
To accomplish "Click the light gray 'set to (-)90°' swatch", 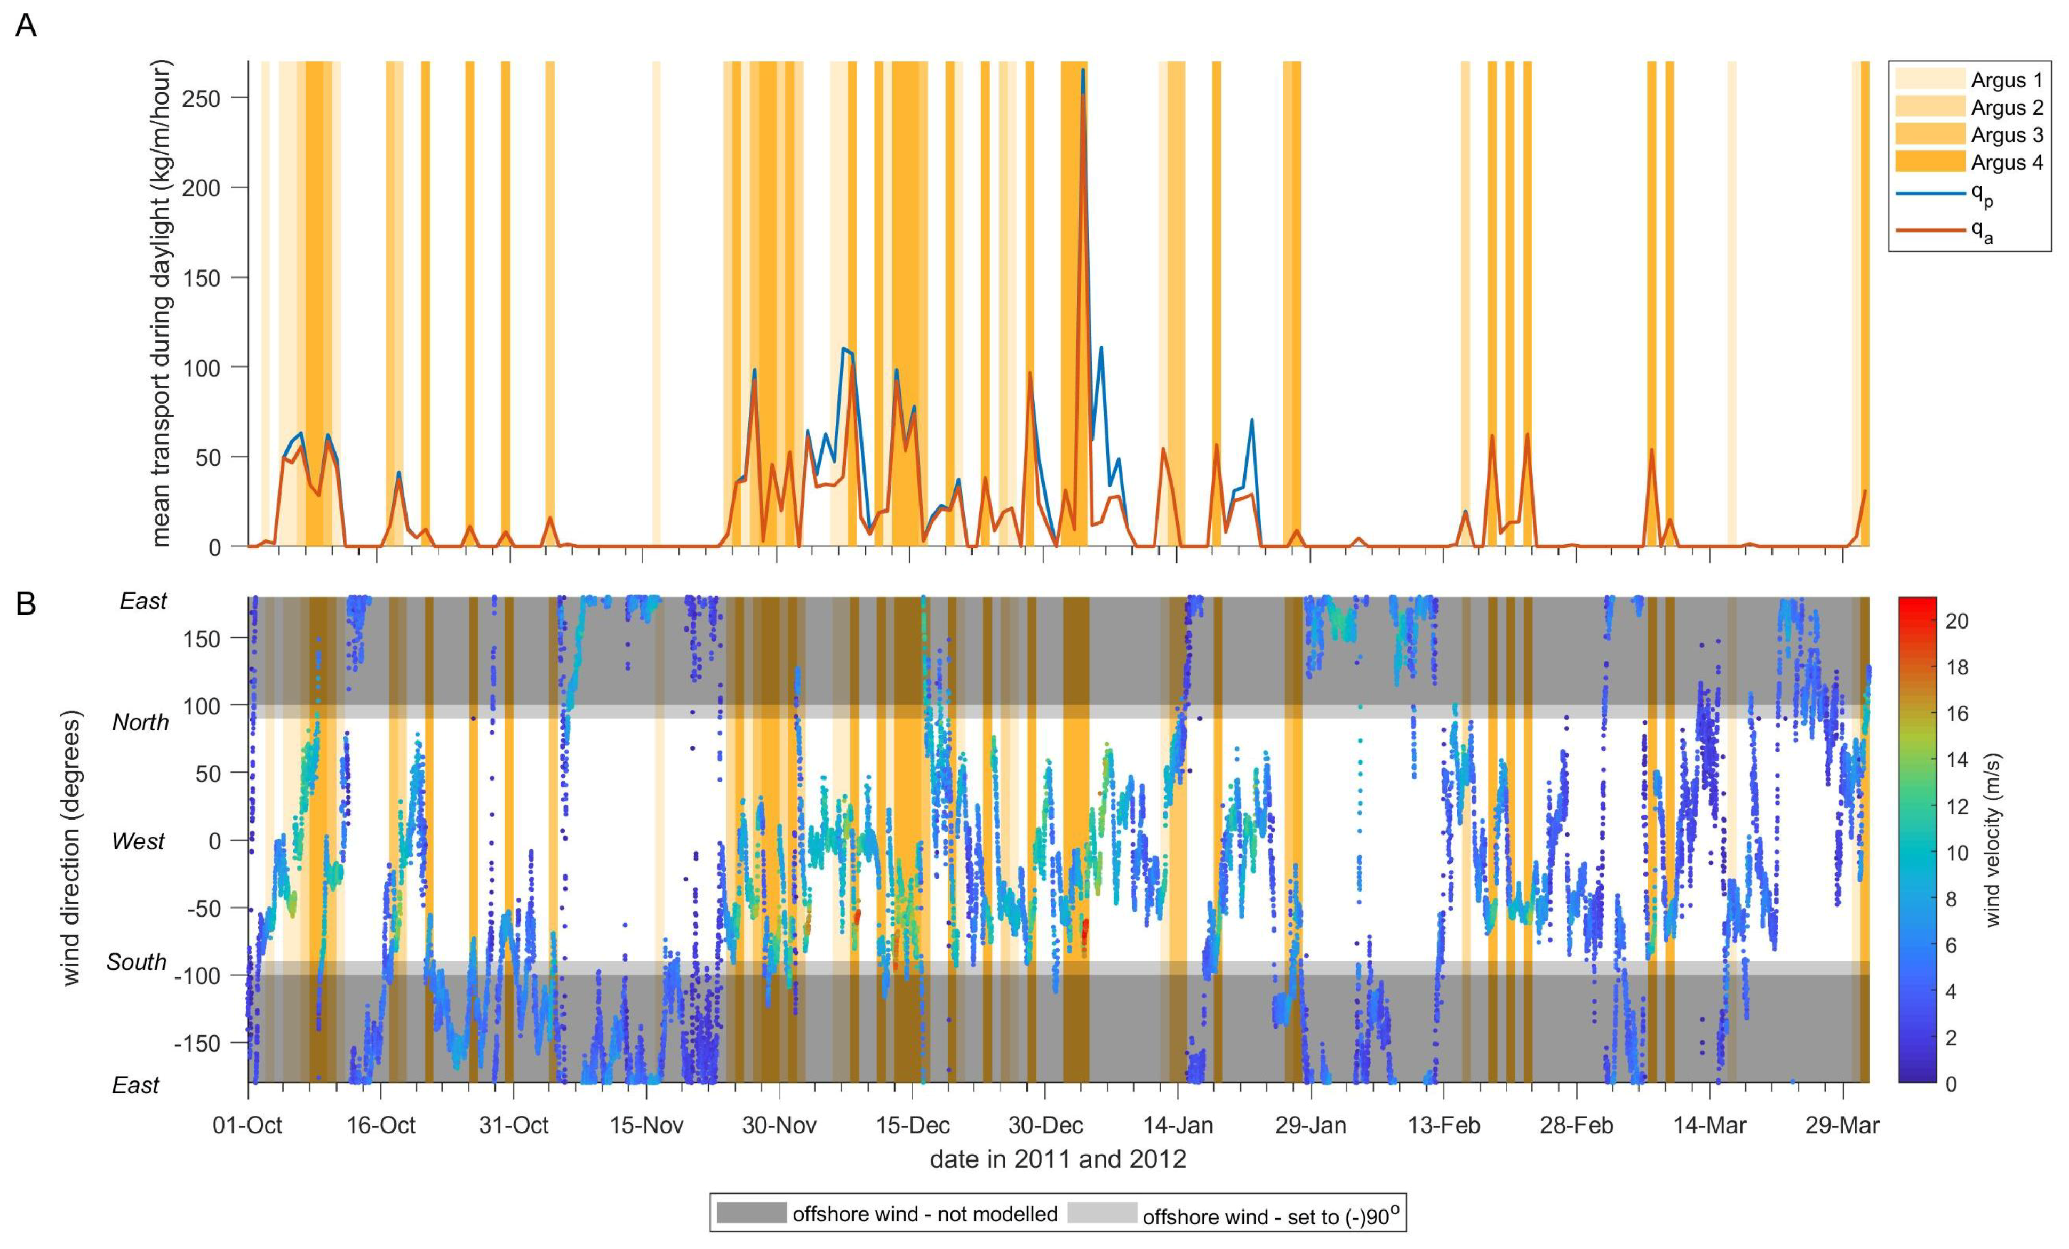I will point(1101,1212).
